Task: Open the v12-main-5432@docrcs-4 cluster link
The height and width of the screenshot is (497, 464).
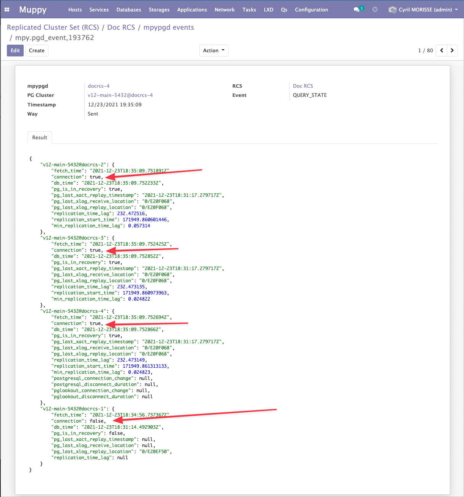Action: [x=120, y=95]
